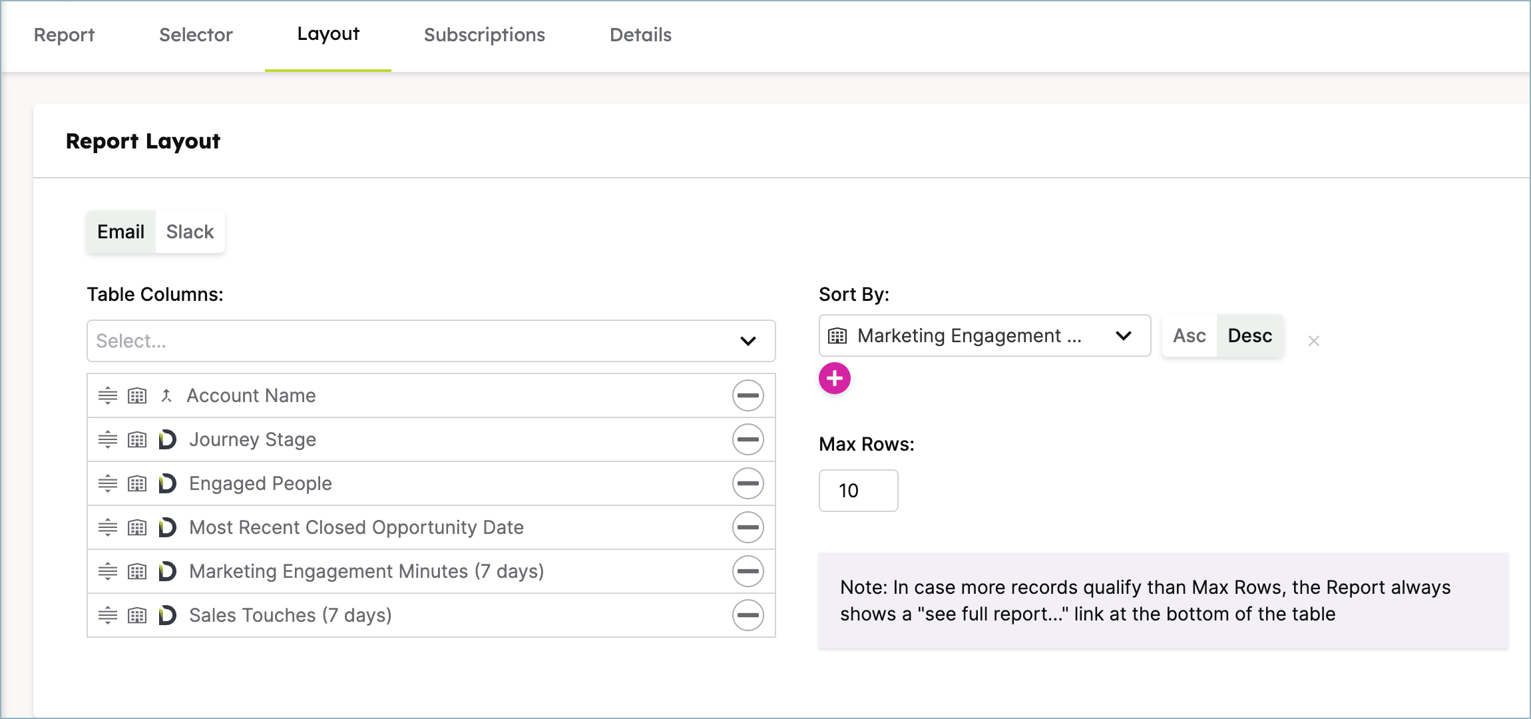Screen dimensions: 1531x719
Task: Remove the Account Name column
Action: click(x=748, y=395)
